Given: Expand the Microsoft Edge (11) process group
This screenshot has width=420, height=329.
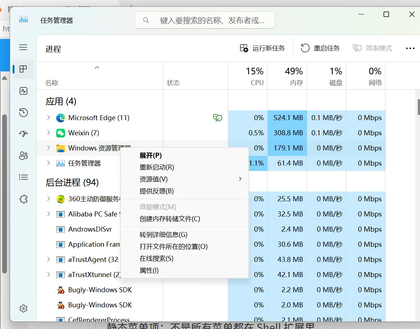Looking at the screenshot, I should tap(48, 118).
